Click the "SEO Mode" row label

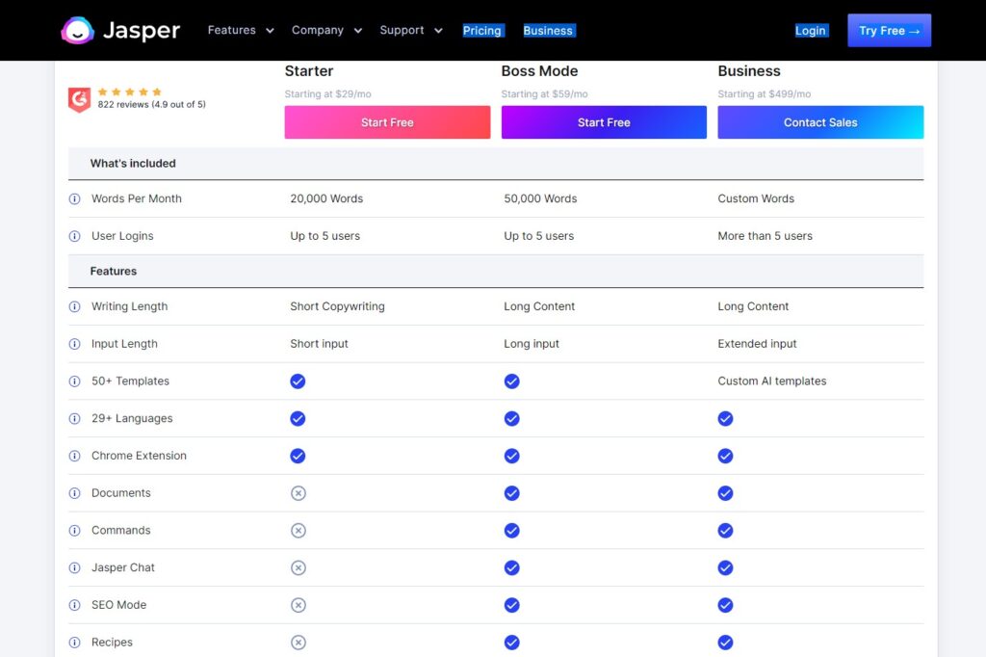coord(118,605)
